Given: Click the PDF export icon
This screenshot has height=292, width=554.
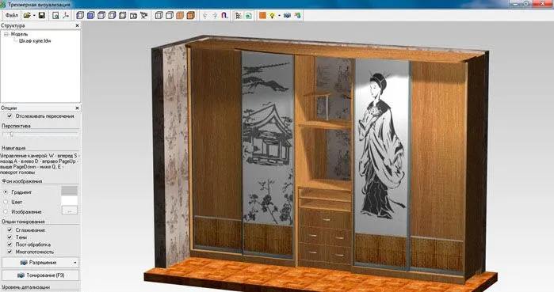Looking at the screenshot, I should pos(66,16).
